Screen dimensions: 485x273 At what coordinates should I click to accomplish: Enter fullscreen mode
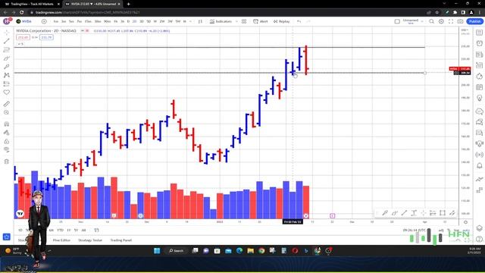(451, 21)
